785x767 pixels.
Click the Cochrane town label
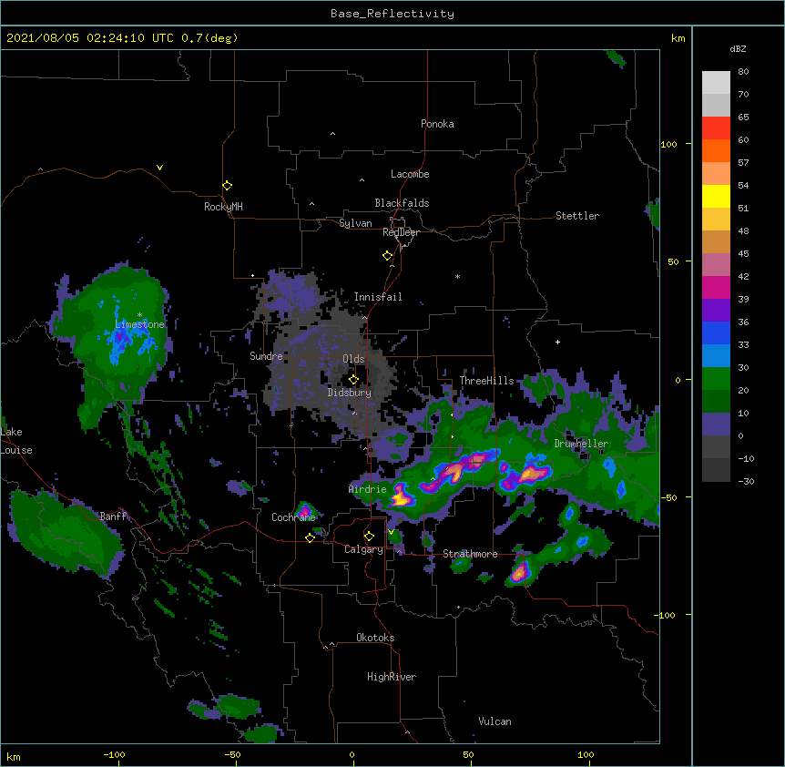(293, 517)
